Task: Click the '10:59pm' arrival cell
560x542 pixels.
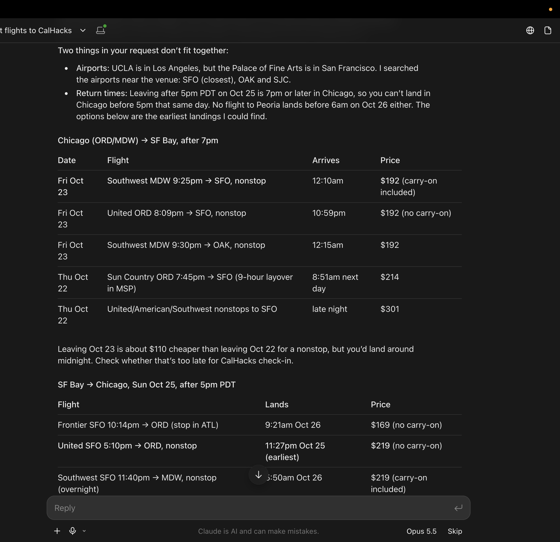Action: click(x=328, y=213)
